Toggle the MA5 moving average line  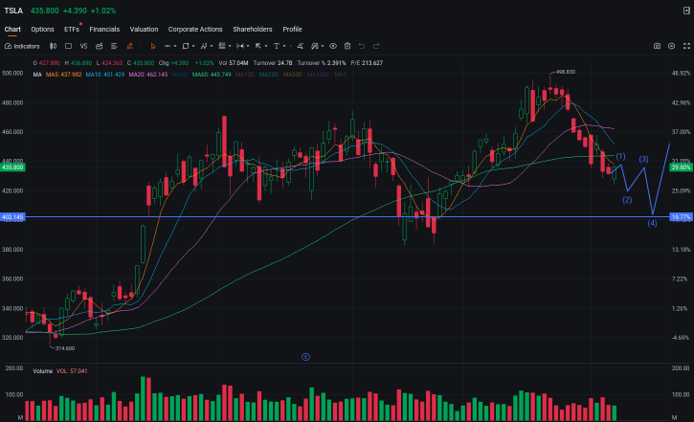pyautogui.click(x=64, y=75)
